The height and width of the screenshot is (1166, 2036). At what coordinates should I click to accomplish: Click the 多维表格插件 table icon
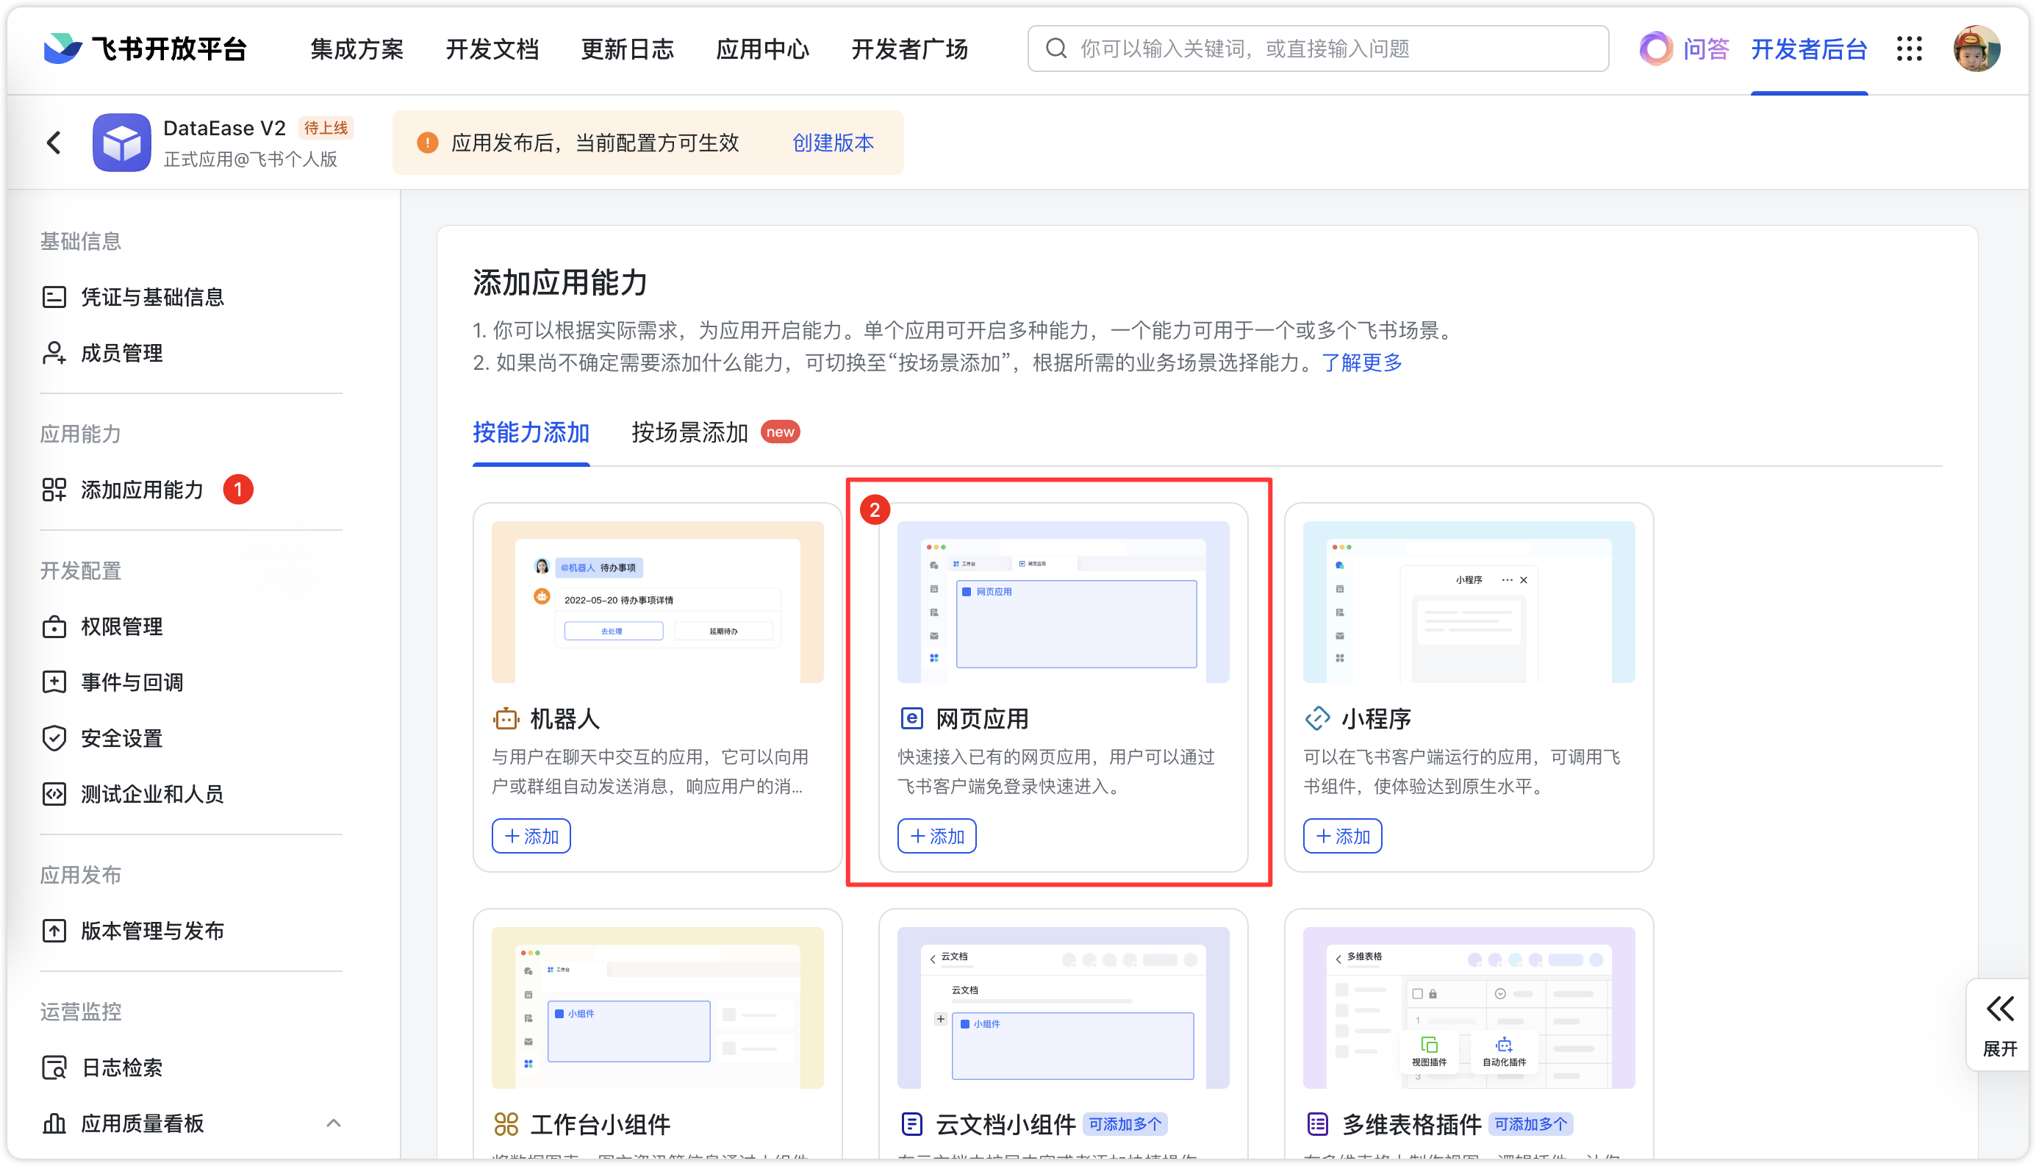[1317, 1124]
